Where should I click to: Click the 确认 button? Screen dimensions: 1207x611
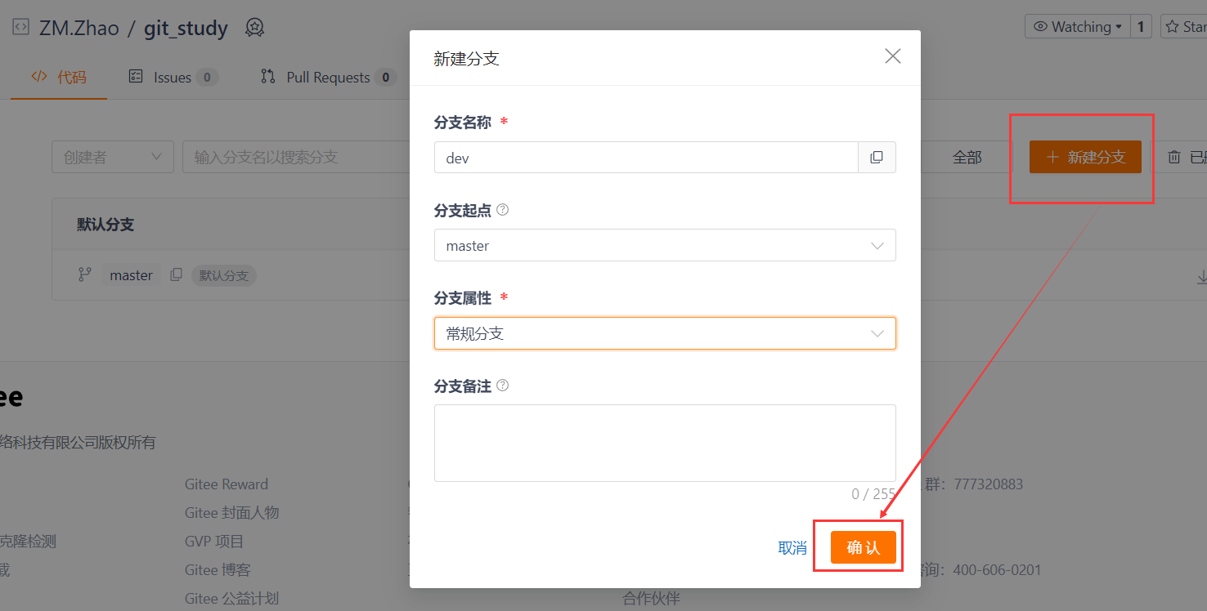864,547
